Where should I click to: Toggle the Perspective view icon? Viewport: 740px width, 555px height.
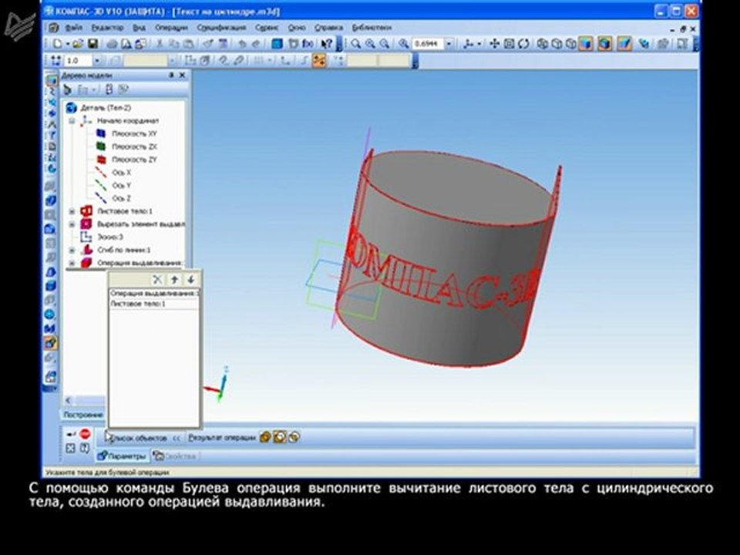(x=624, y=44)
